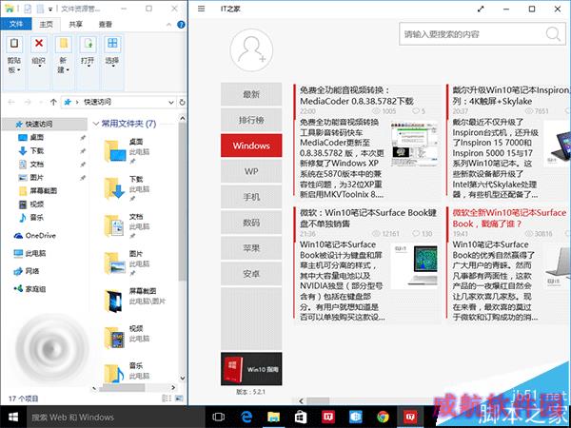Screen dimensions: 571x428
Task: Click the File Explorer help question icon
Action: click(181, 25)
